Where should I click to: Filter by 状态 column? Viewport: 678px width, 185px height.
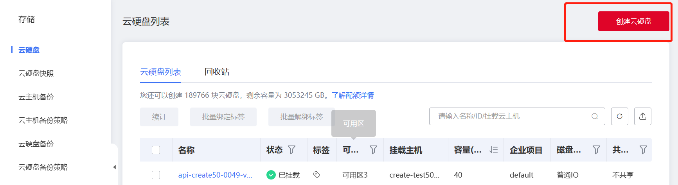click(x=292, y=150)
